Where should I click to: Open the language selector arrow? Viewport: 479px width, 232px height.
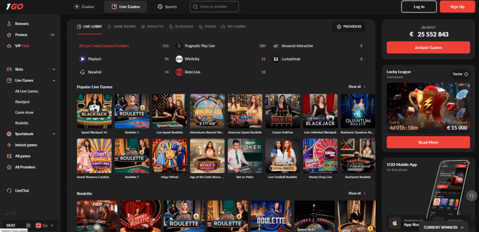tap(52, 225)
